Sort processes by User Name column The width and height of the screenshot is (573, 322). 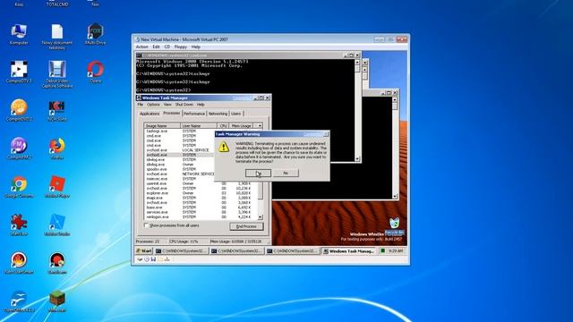pos(199,125)
